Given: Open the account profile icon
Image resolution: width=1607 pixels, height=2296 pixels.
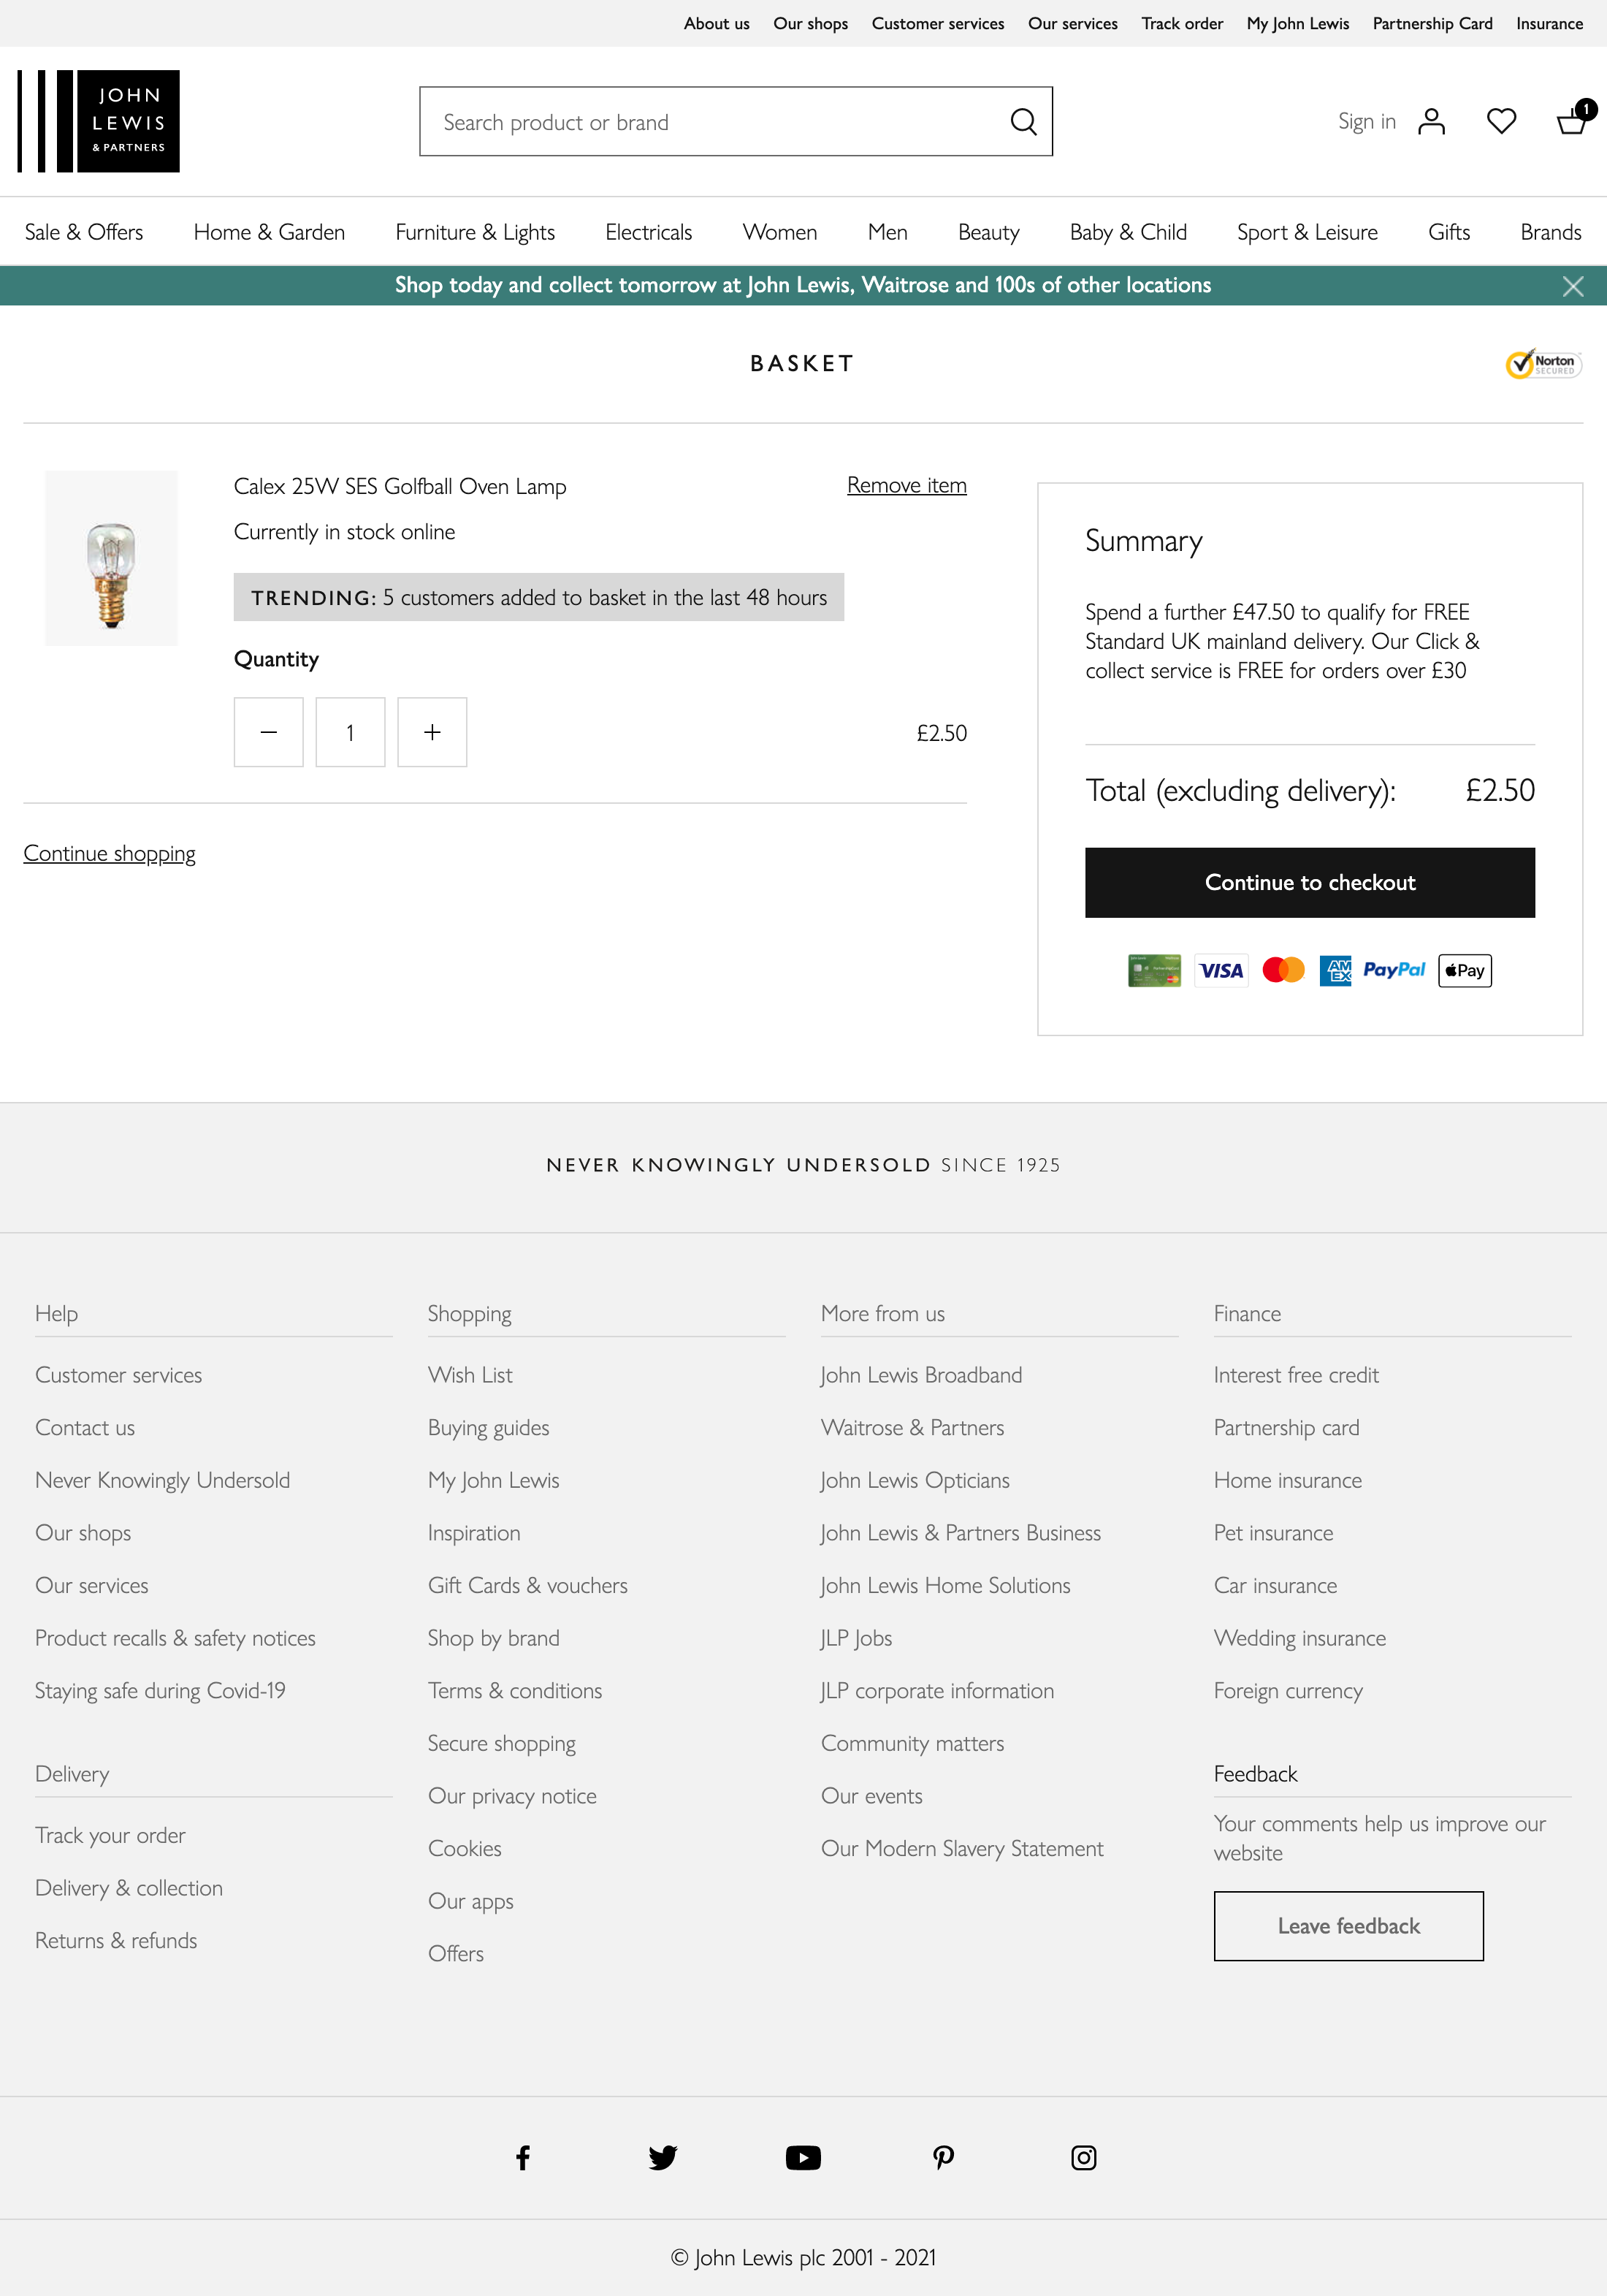Looking at the screenshot, I should [x=1431, y=122].
